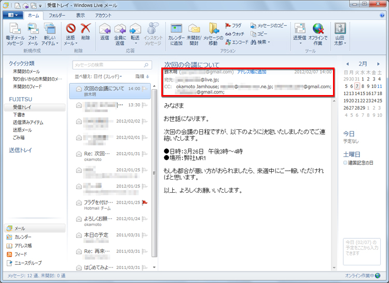389x283 pixels.
Task: Create a new 電子メール メッセージ
Action: tap(15, 34)
